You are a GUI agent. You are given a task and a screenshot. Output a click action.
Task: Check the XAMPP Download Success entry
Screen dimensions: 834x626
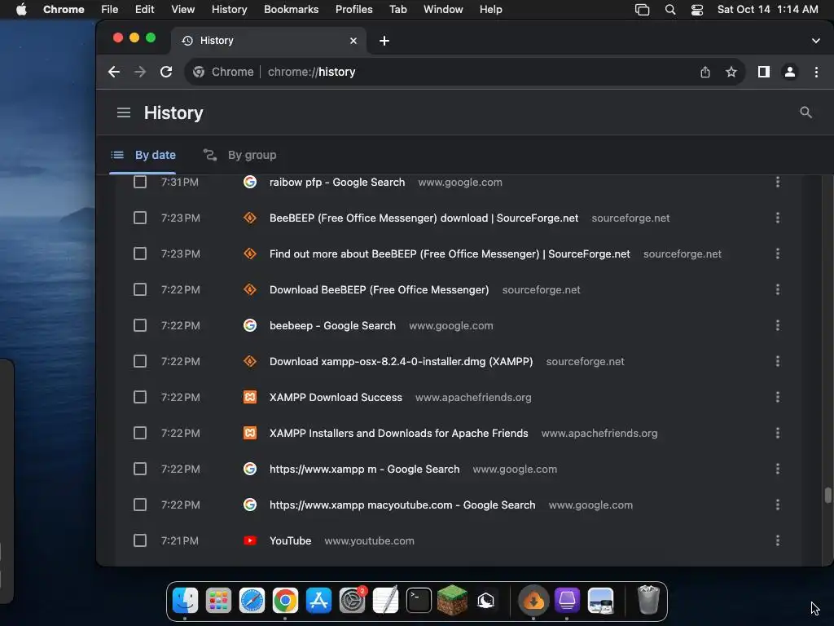pyautogui.click(x=140, y=397)
